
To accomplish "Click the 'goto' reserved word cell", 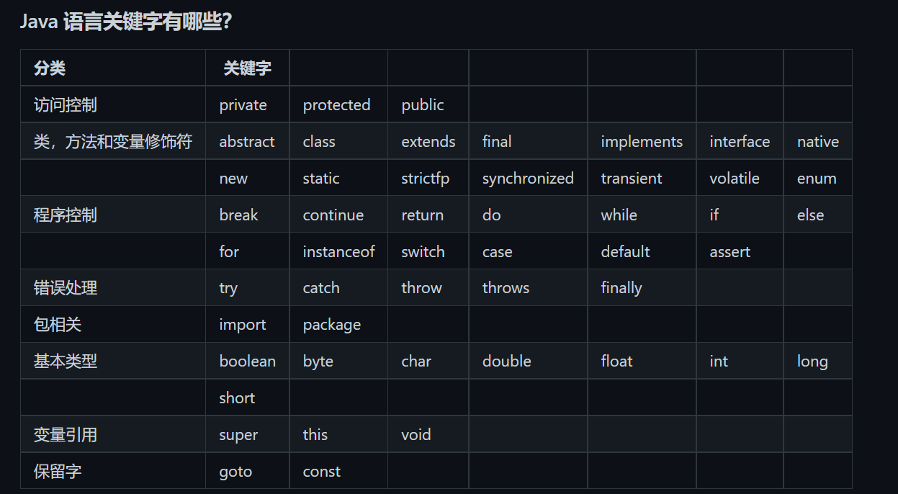I will [x=235, y=472].
